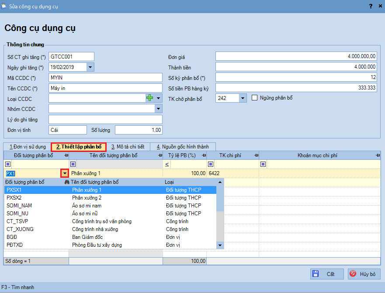Click the pin icon on Khoản mục chi phí column header
385x293 pixels.
coord(378,155)
